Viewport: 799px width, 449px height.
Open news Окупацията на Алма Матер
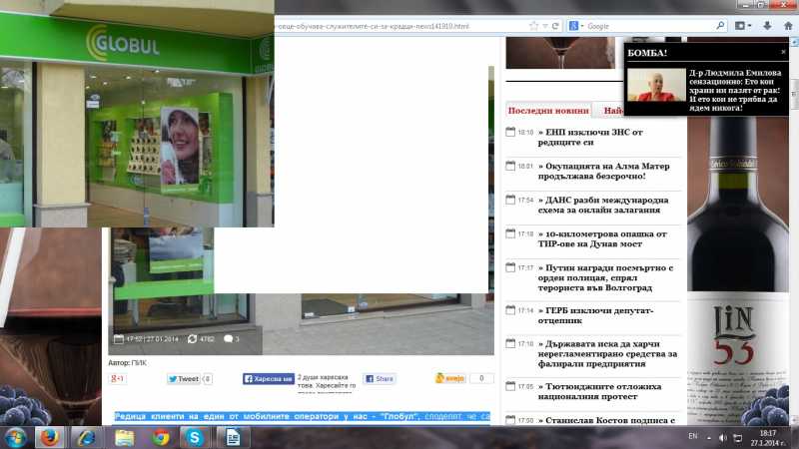pos(603,171)
